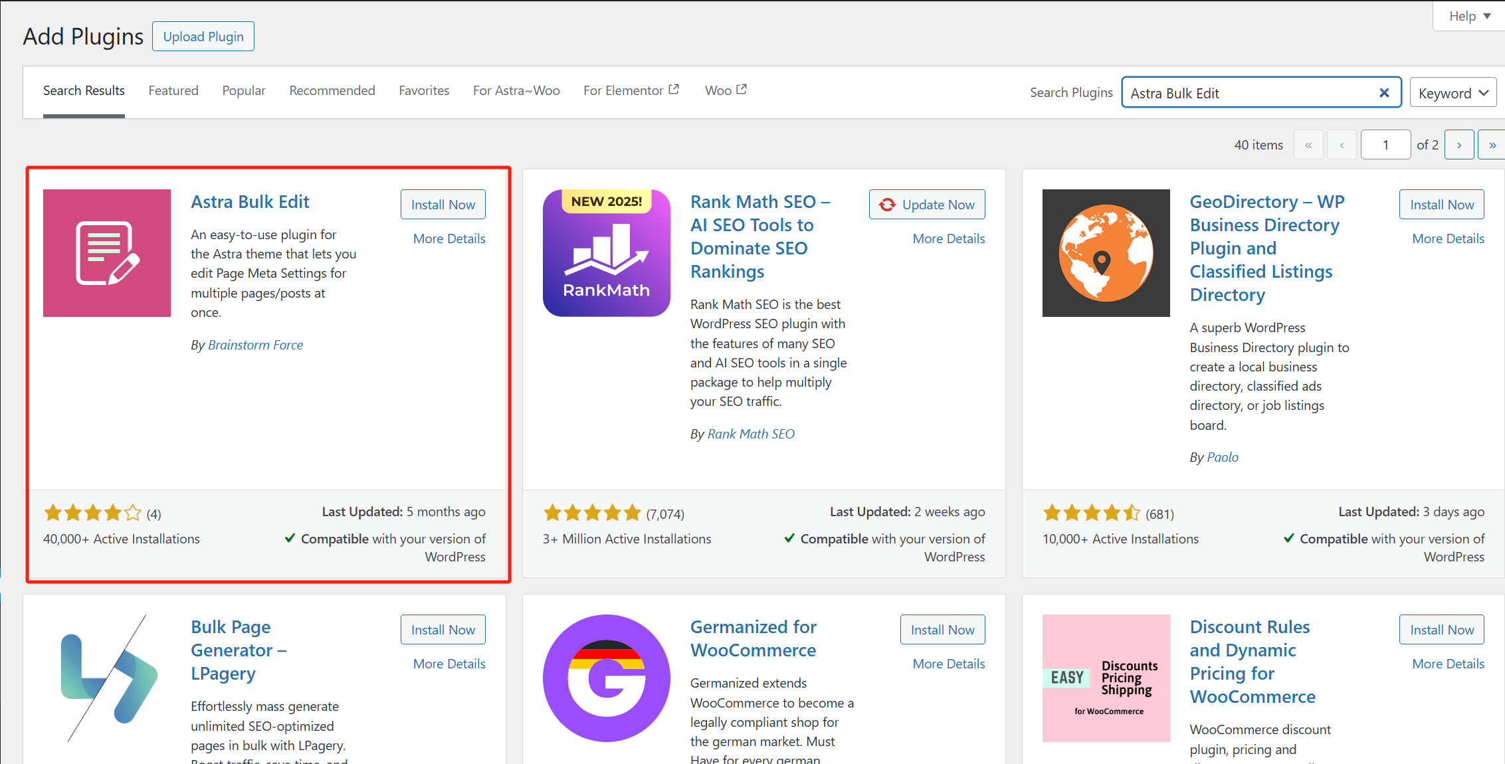
Task: Go to next page of results
Action: click(1459, 145)
